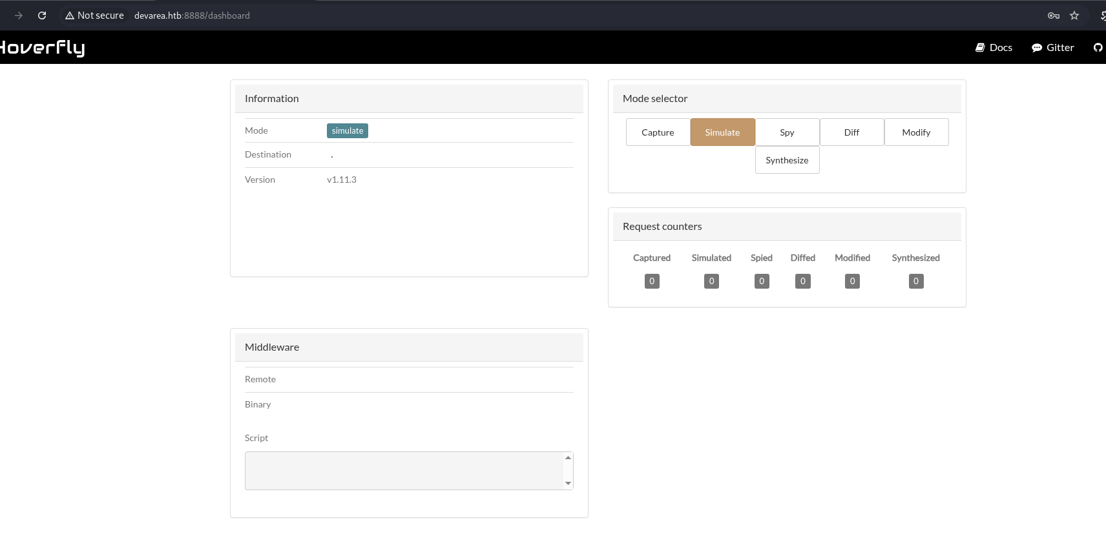This screenshot has width=1106, height=547.
Task: Click the Destination label
Action: [x=268, y=154]
